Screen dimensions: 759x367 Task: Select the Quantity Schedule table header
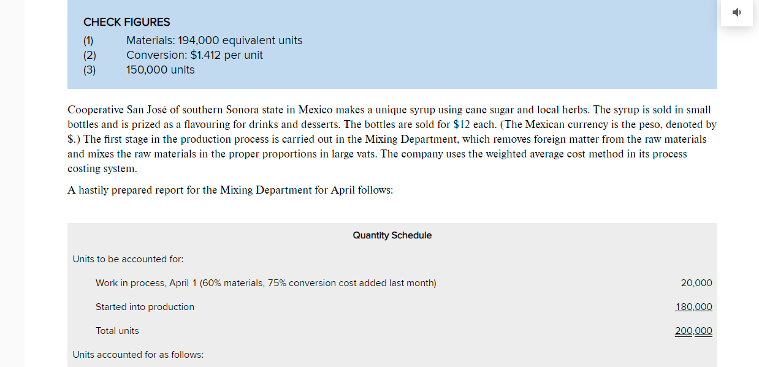(392, 235)
